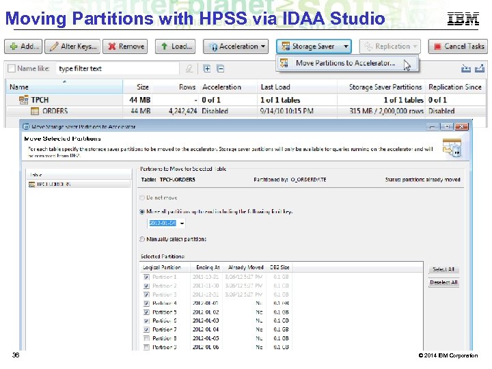This screenshot has width=492, height=369.
Task: Open the Storage Saver dropdown
Action: pos(314,46)
